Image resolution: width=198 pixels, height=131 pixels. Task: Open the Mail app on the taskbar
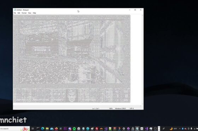(52, 129)
